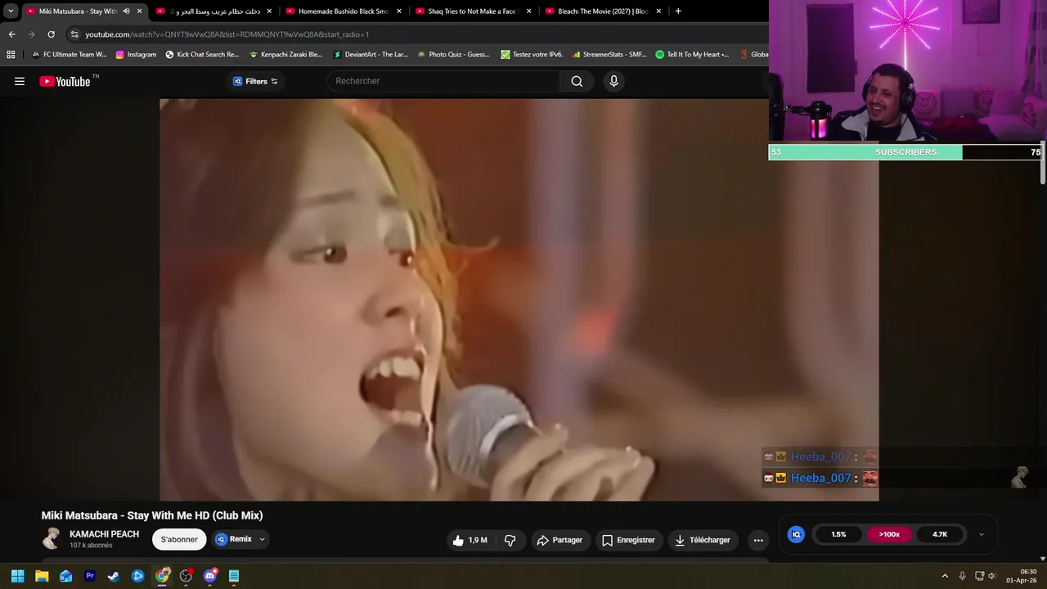Open Kenpachi Zaraki bookmark
The image size is (1047, 589).
tap(286, 55)
